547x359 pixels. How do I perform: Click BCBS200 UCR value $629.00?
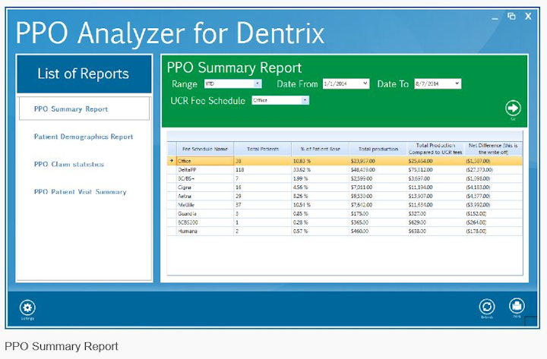coord(417,222)
